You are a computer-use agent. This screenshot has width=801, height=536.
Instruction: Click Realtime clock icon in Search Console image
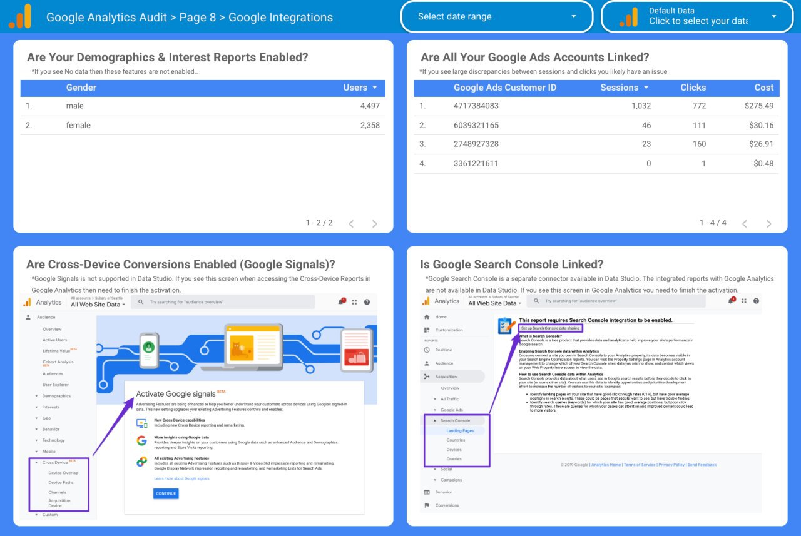click(x=427, y=350)
